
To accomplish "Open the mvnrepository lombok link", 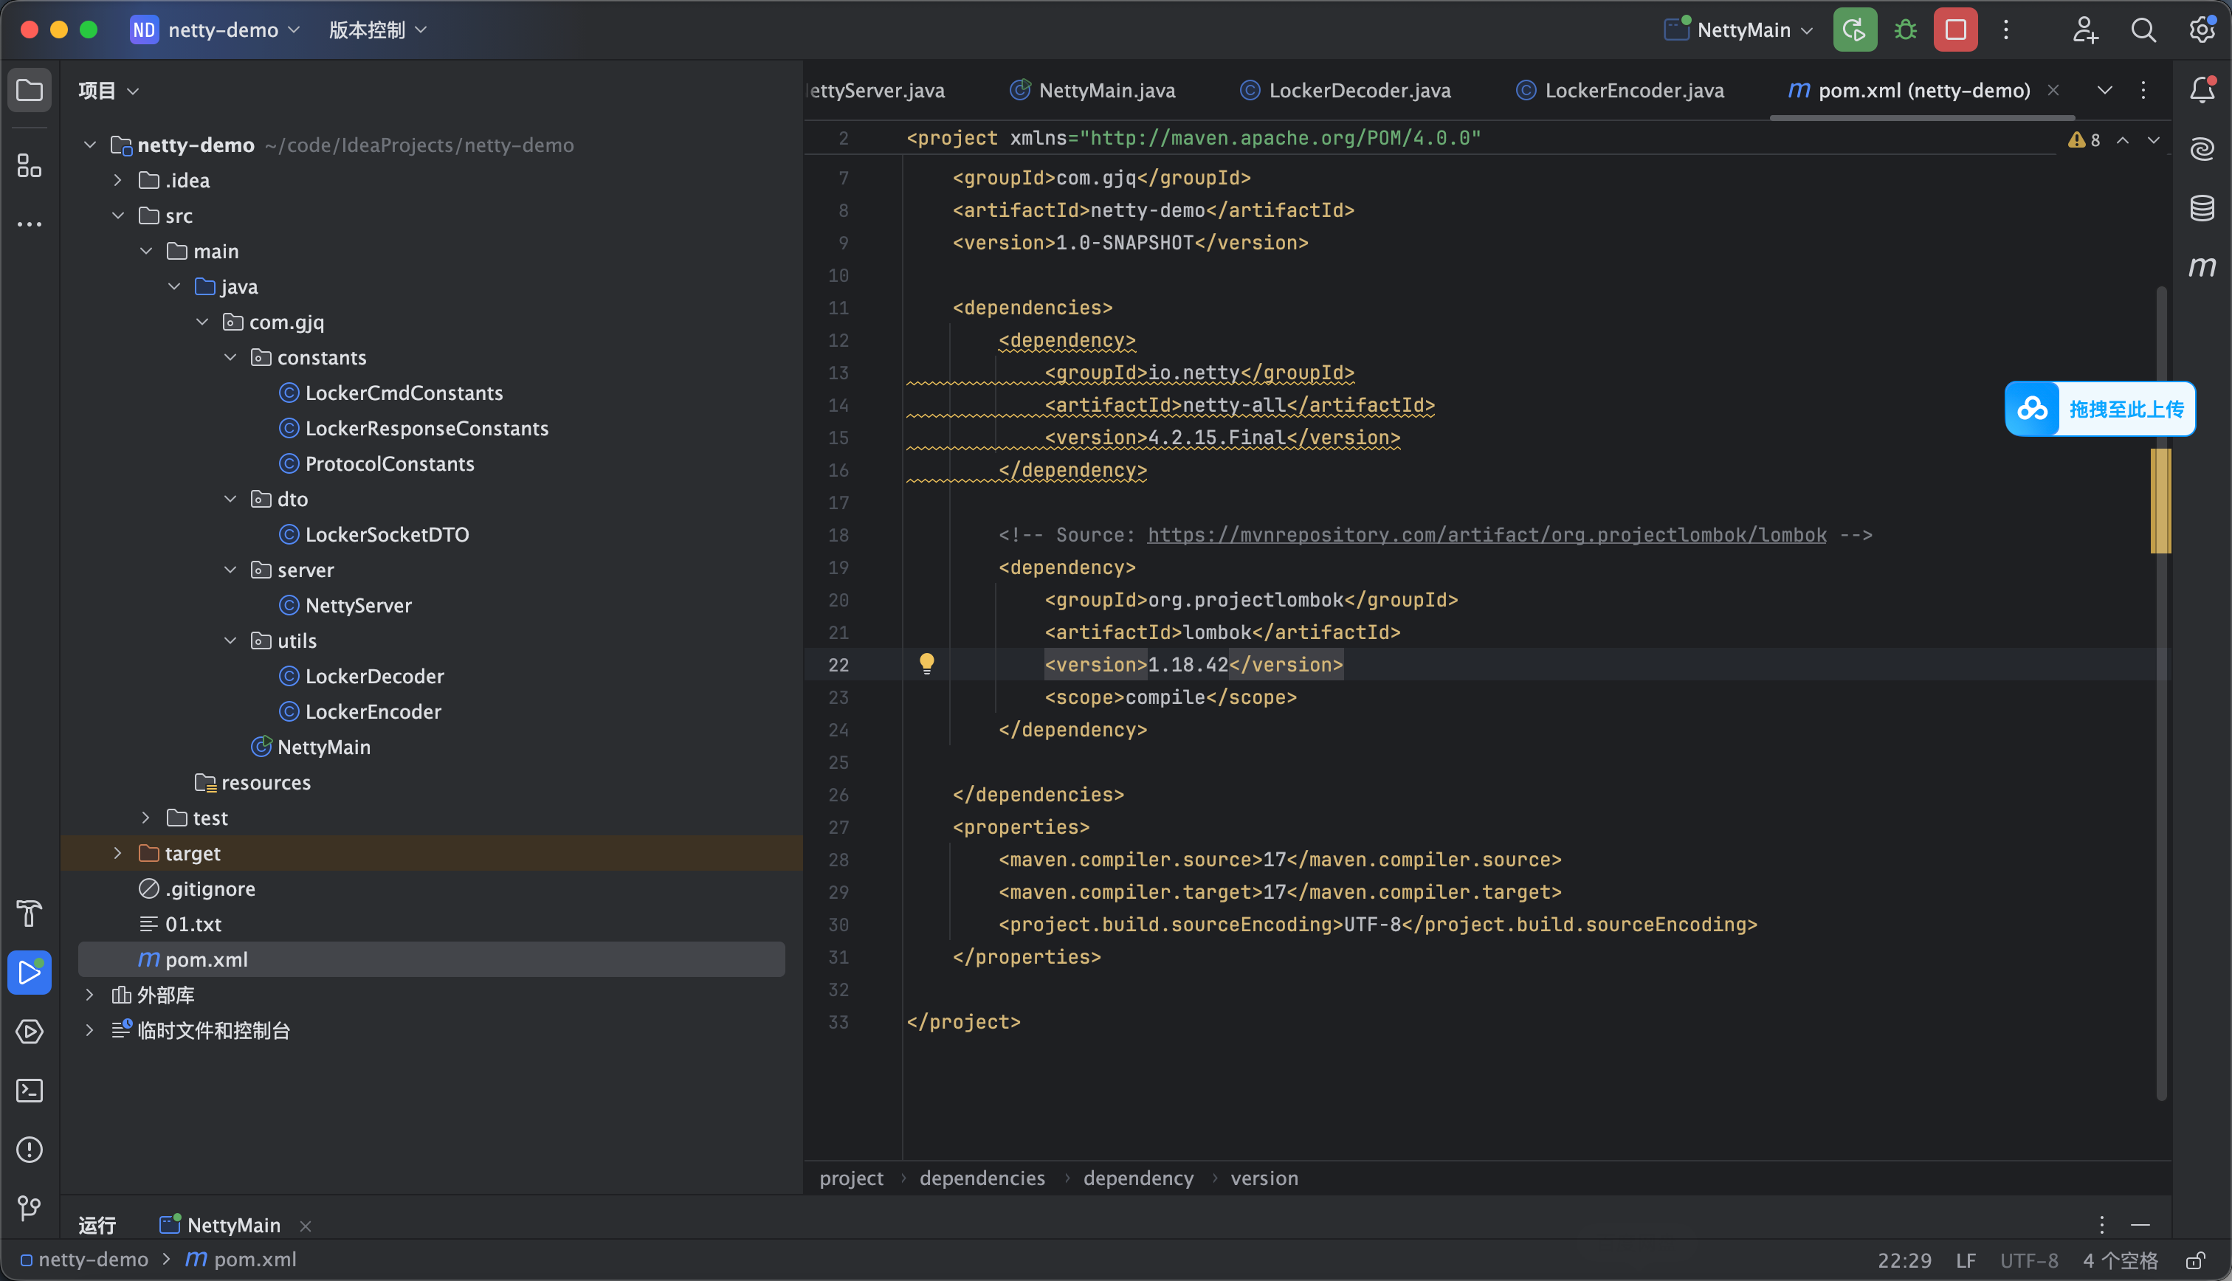I will [x=1487, y=535].
